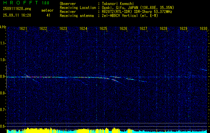The height and width of the screenshot is (133, 210).
Task: Click the 0.7 frequency axis label
Action: coord(3,110)
